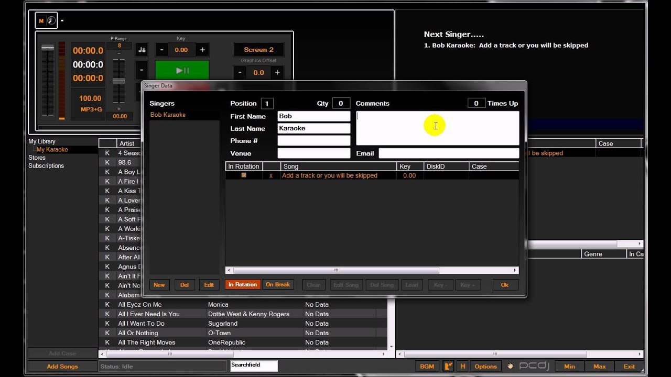
Task: Click OneRepublic in the artist column
Action: (x=226, y=342)
